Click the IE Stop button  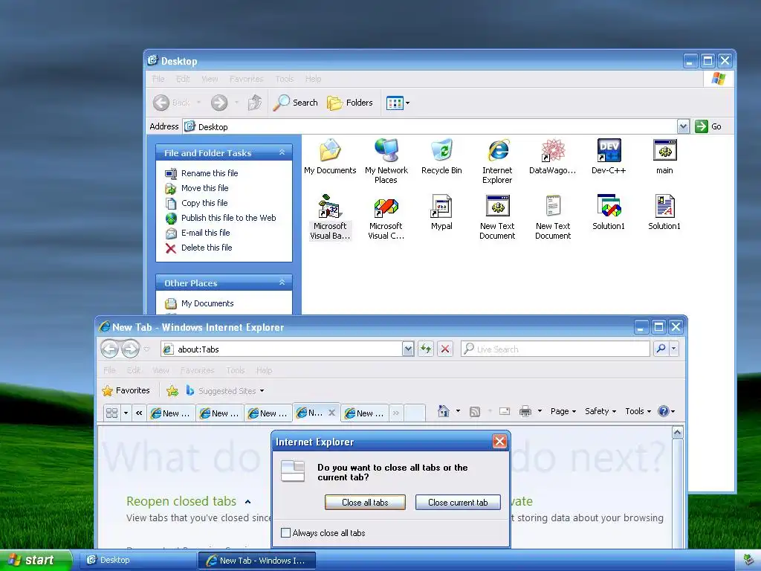point(445,349)
